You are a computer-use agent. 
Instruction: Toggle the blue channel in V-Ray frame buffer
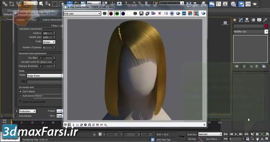click(x=123, y=13)
